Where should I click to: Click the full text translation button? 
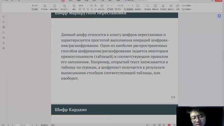(186, 6)
